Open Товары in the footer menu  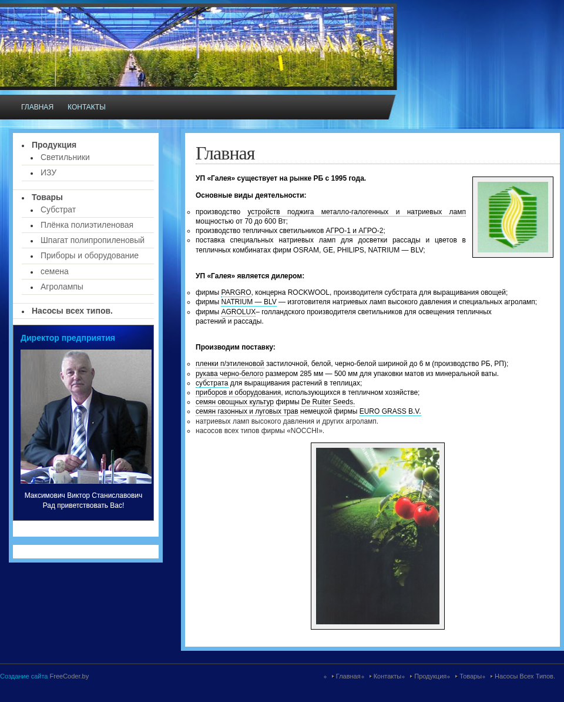click(x=471, y=676)
